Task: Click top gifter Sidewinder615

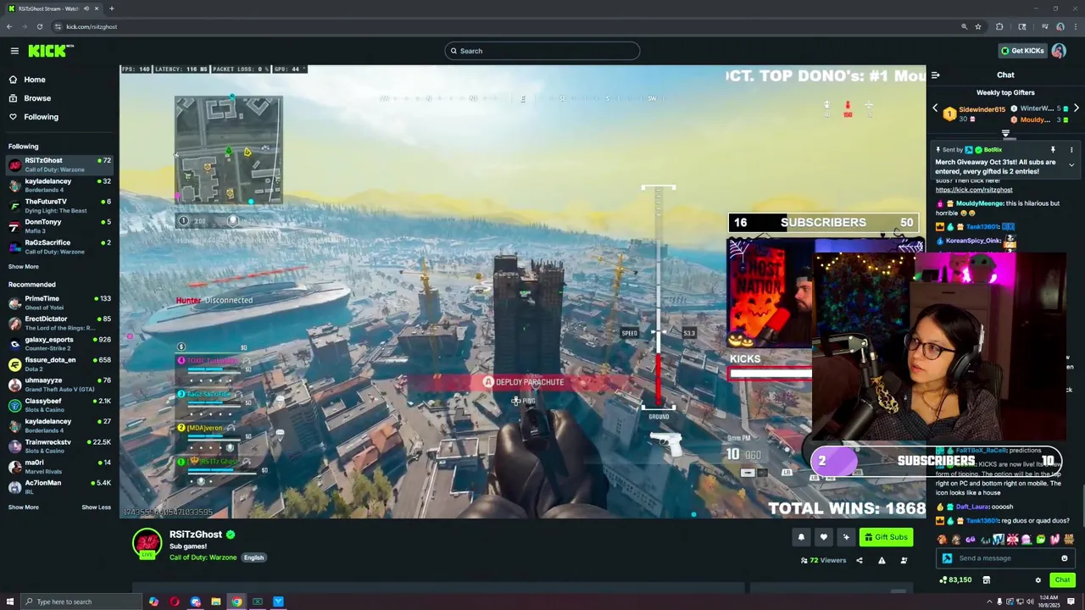Action: 982,109
